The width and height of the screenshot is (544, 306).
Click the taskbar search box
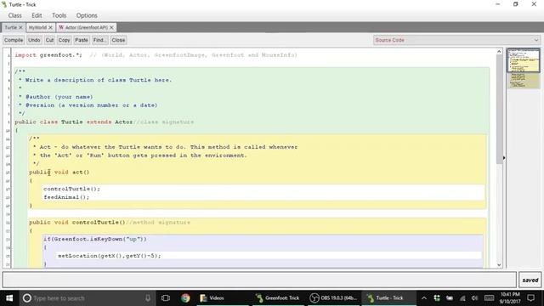click(x=87, y=298)
